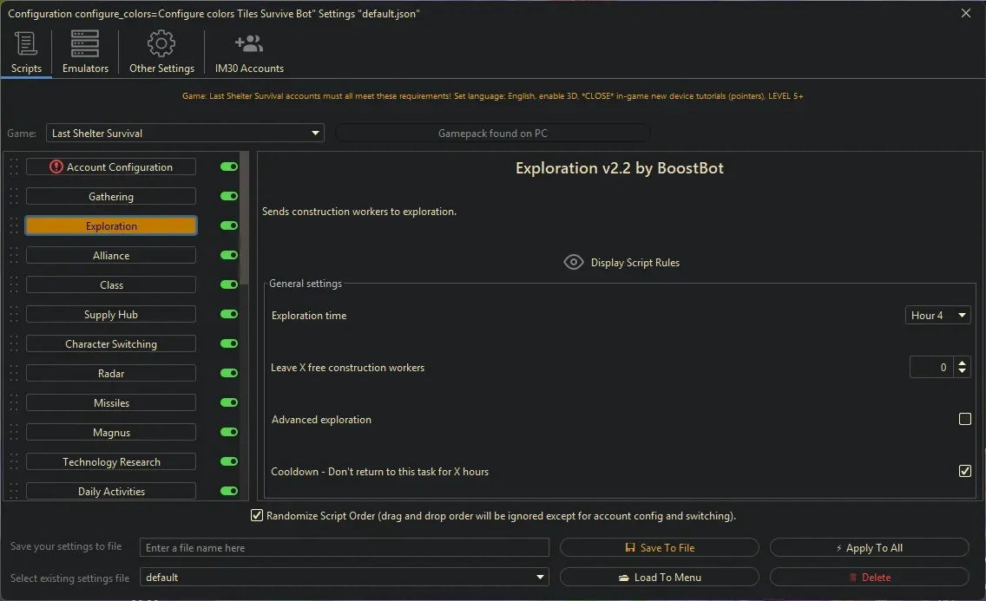Toggle the Radar script switch
The width and height of the screenshot is (986, 601).
[x=229, y=373]
